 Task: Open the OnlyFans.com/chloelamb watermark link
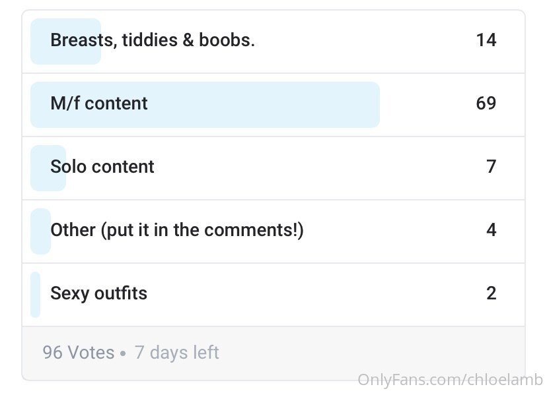[451, 379]
